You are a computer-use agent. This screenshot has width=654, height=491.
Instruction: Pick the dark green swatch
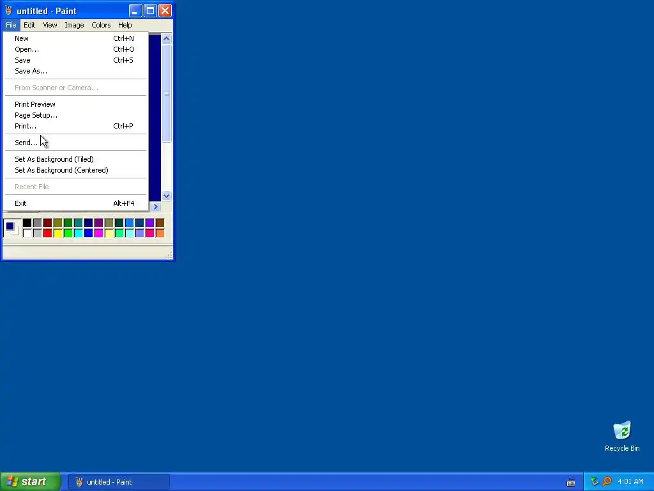68,223
